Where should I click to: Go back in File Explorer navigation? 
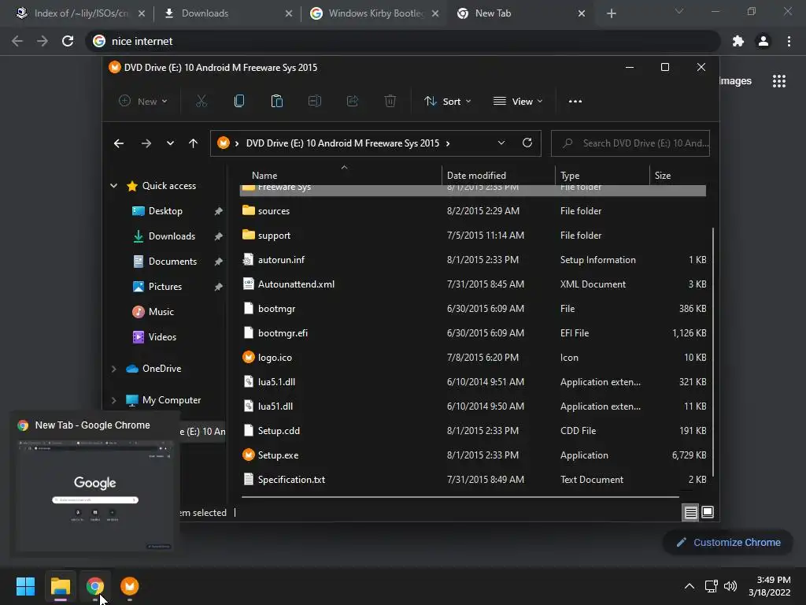tap(119, 143)
